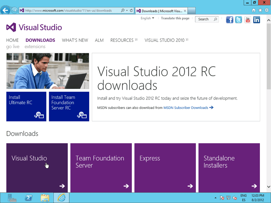Click the Install Team Foundation Server RC tile
The height and width of the screenshot is (203, 271).
tap(69, 106)
